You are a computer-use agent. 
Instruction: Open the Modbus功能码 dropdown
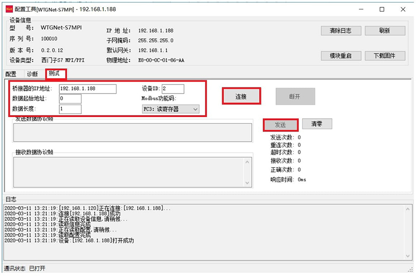point(171,109)
